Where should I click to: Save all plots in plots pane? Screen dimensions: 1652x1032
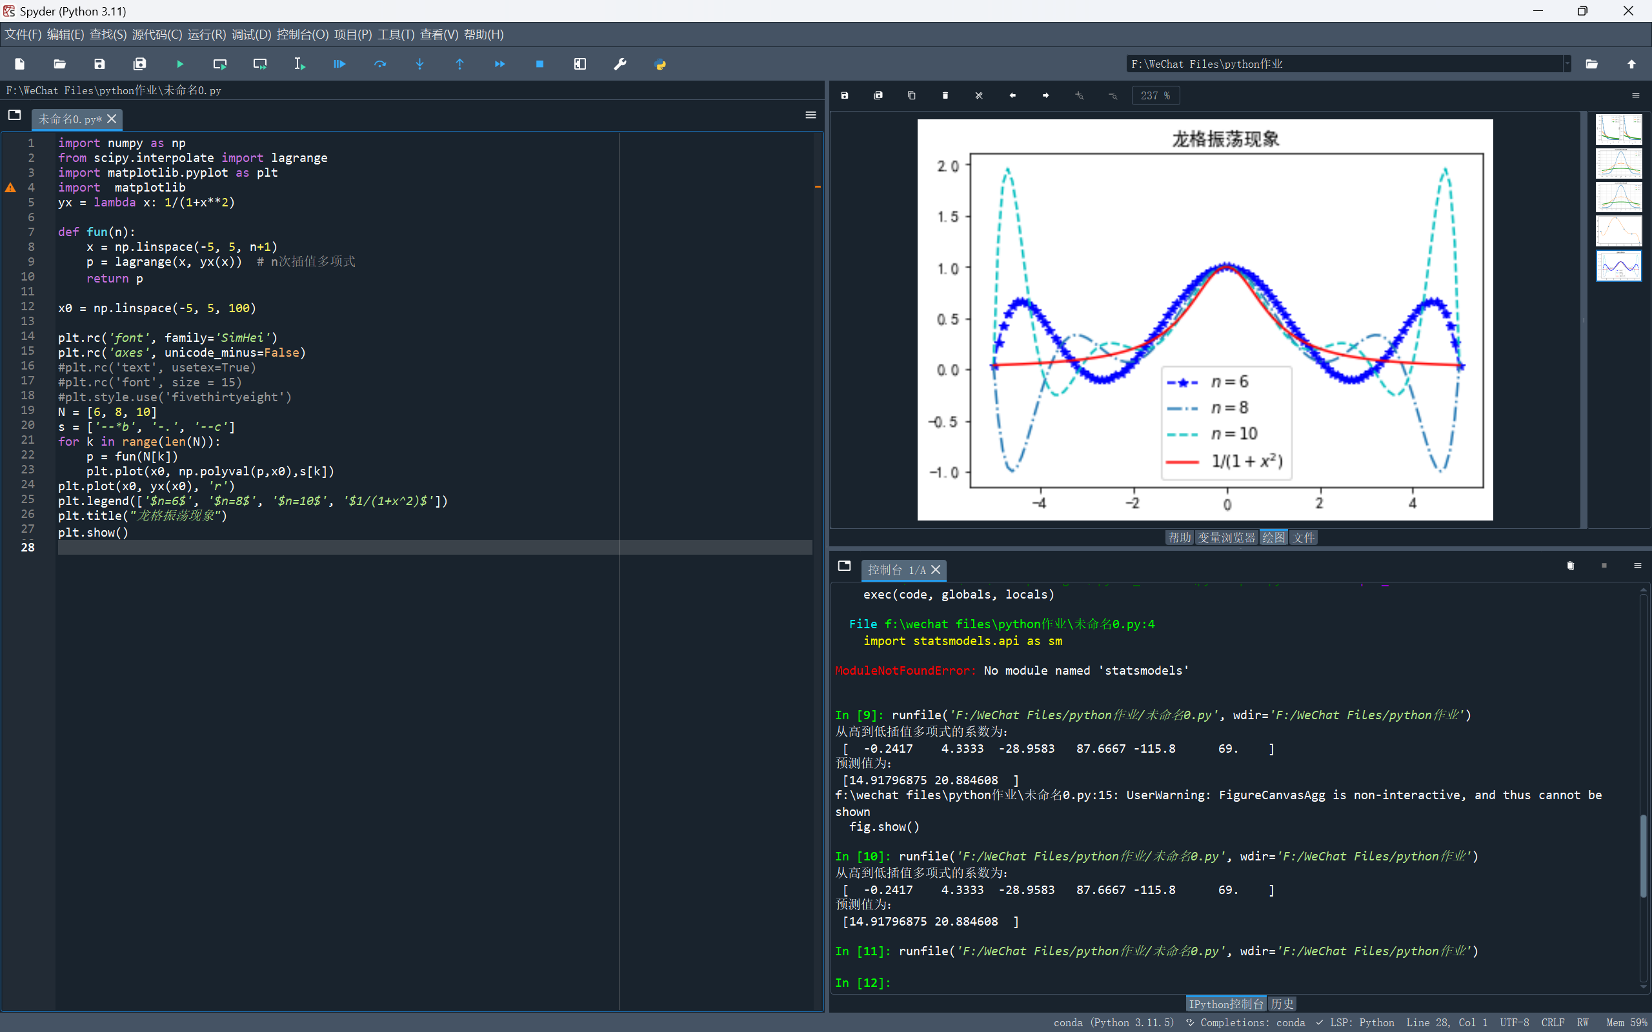coord(878,95)
